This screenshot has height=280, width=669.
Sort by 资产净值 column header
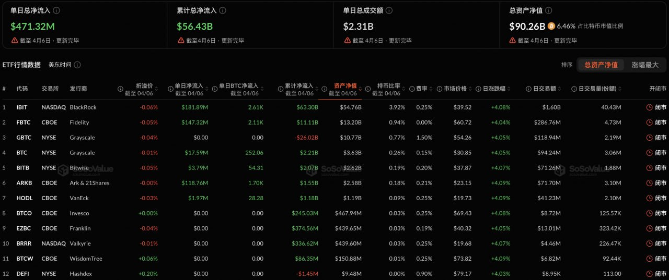tap(345, 86)
